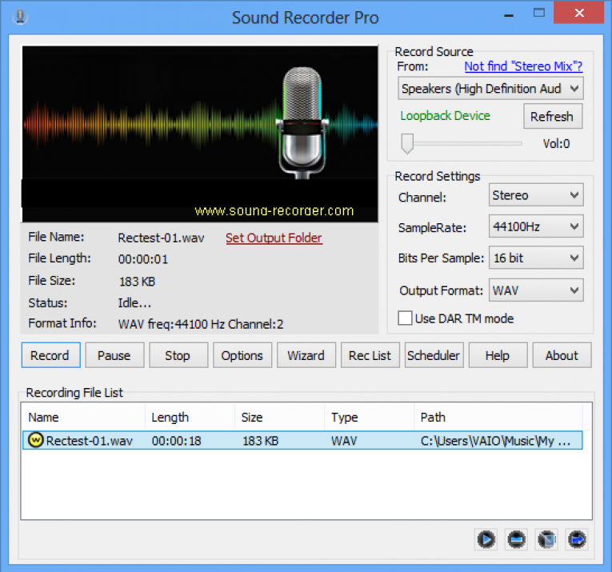Click the Not find "Stereo Mix"? link
Screen dimensions: 612x572
[523, 66]
